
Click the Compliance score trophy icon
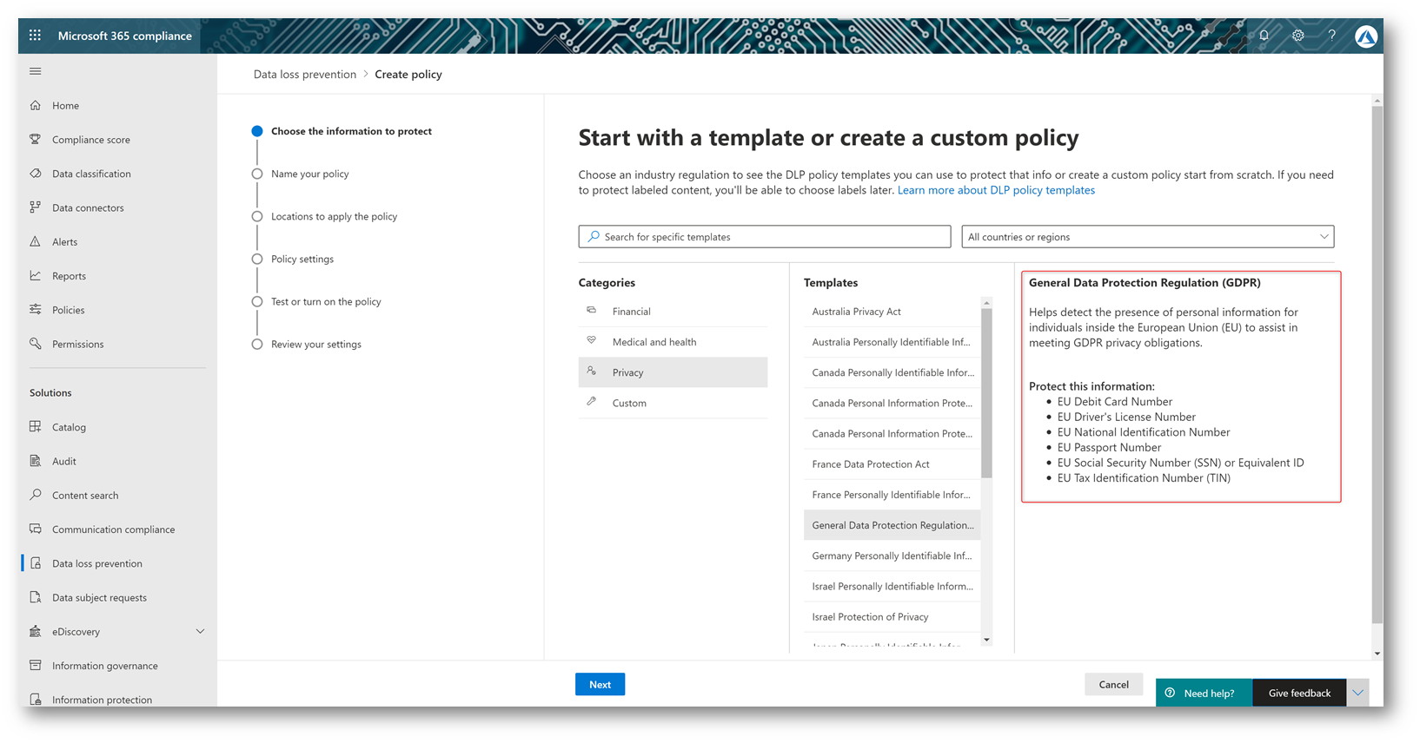pos(36,139)
